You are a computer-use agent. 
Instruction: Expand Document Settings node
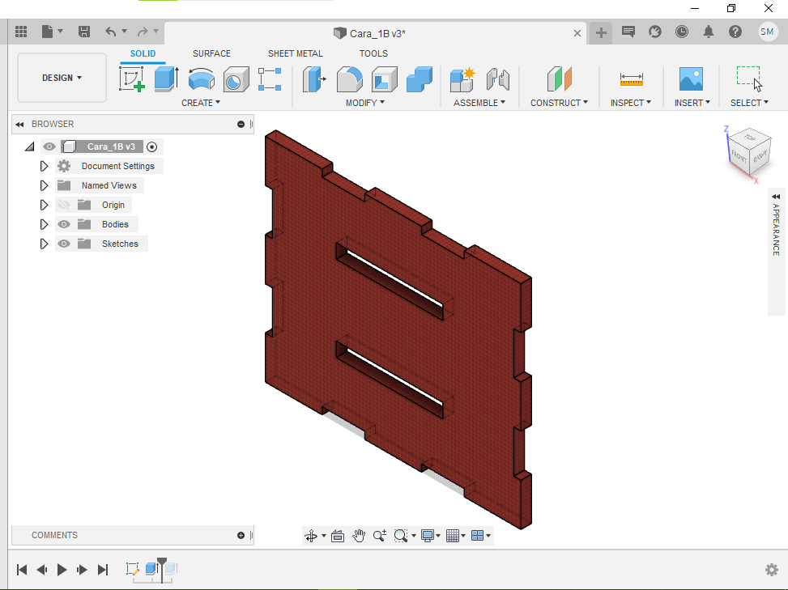44,166
